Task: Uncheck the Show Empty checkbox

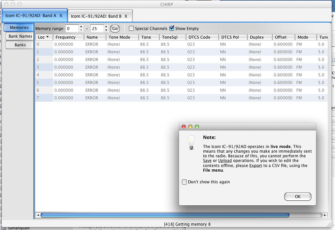Action: 172,28
